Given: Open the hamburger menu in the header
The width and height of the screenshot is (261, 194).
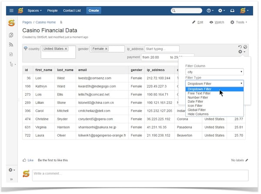Looking at the screenshot, I should (x=11, y=10).
